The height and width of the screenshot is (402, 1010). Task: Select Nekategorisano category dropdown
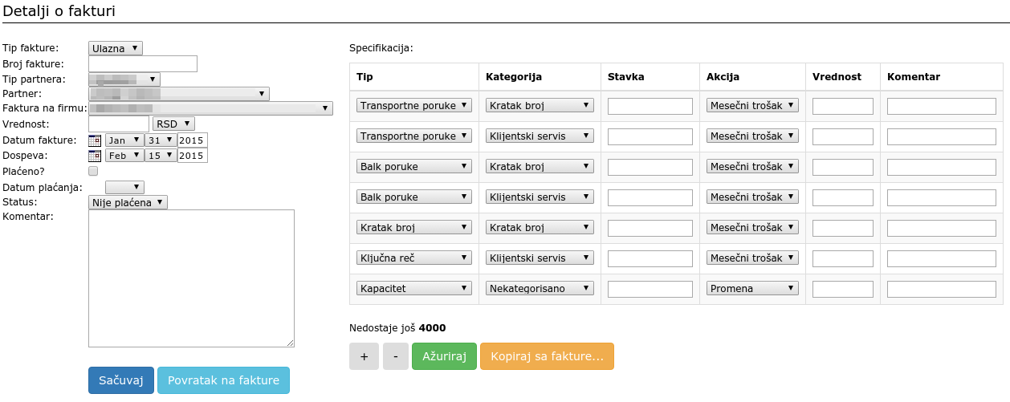click(x=540, y=288)
